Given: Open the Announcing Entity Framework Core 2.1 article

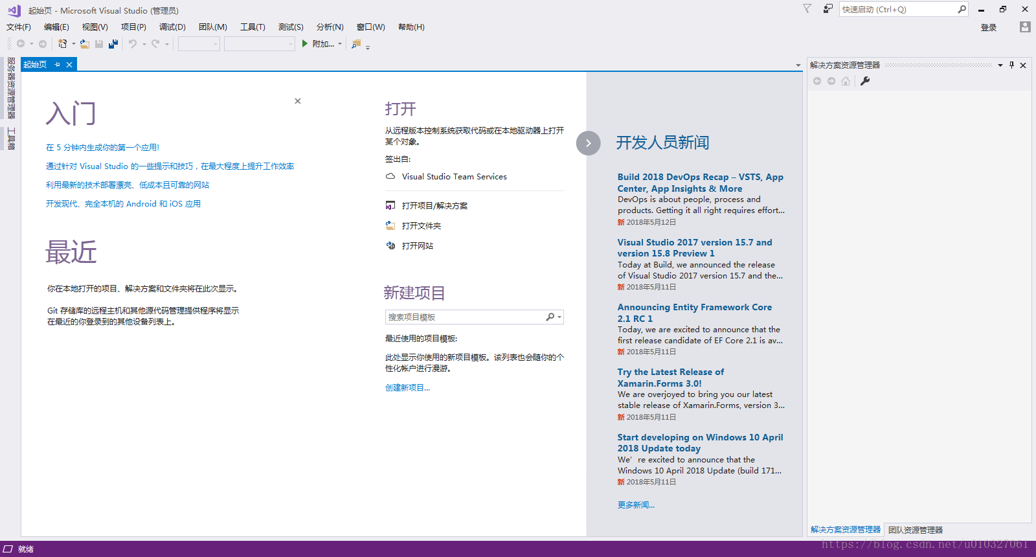Looking at the screenshot, I should (x=695, y=313).
